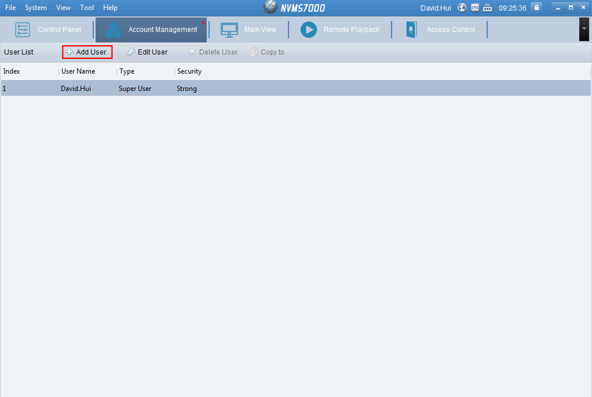Open the System menu
This screenshot has height=397, width=592.
(35, 7)
